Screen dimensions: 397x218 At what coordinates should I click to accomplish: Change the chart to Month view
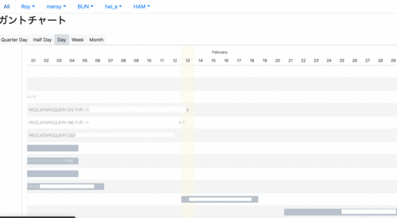(x=96, y=40)
